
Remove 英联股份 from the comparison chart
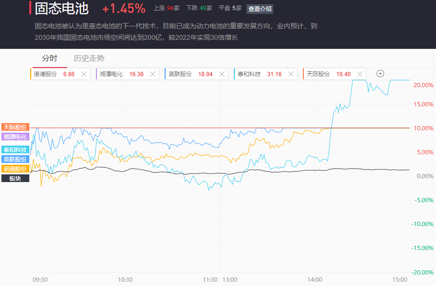click(222, 74)
